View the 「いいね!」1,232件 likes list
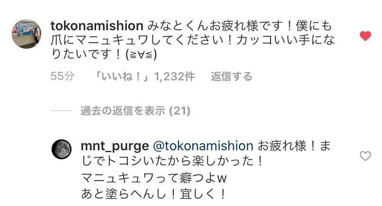The height and width of the screenshot is (206, 382). click(x=144, y=77)
